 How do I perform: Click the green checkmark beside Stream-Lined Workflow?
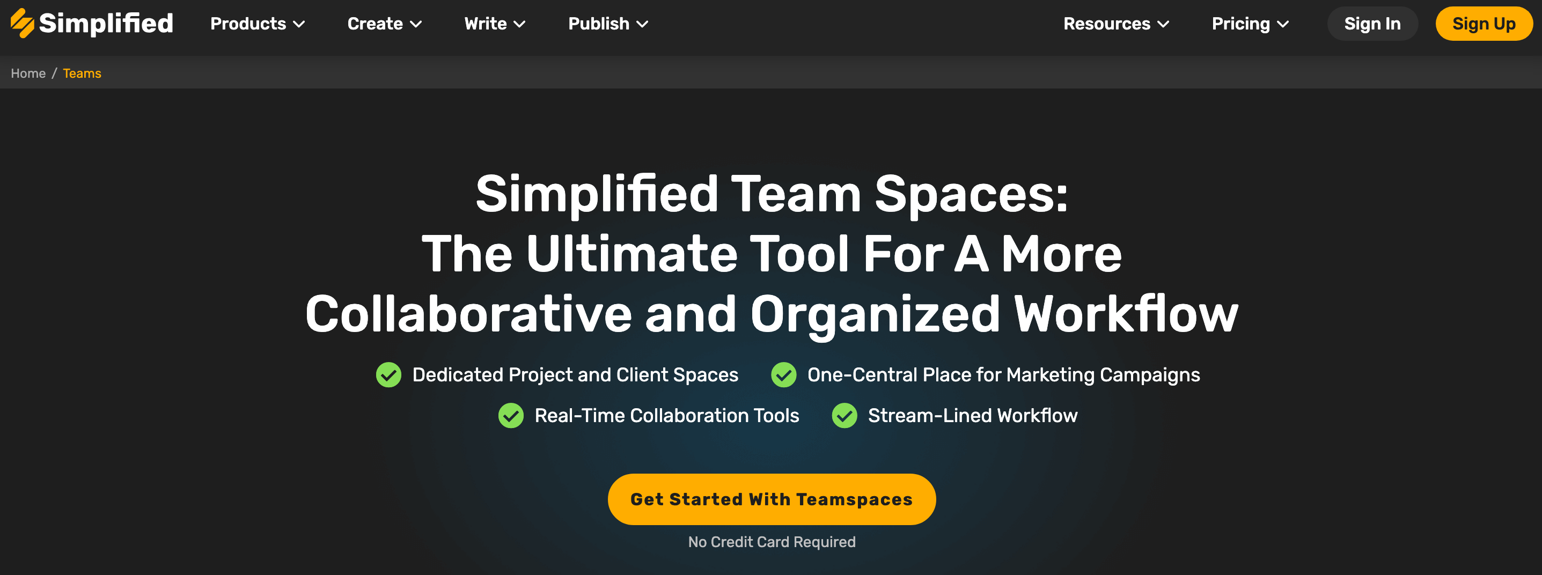coord(845,416)
